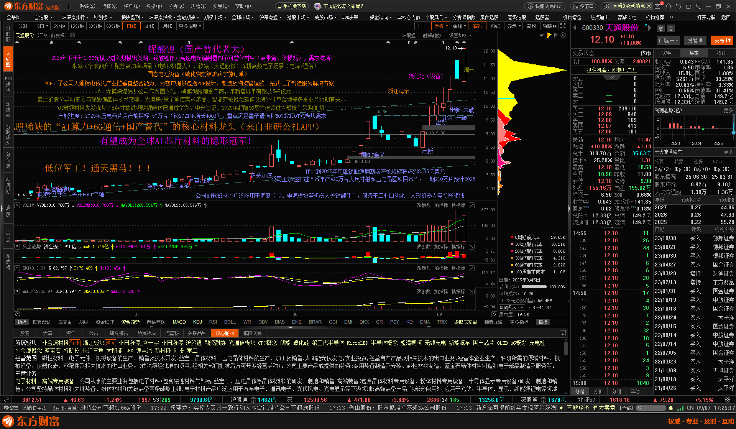Switch to 核心题材 tab
736x429 pixels.
click(225, 333)
